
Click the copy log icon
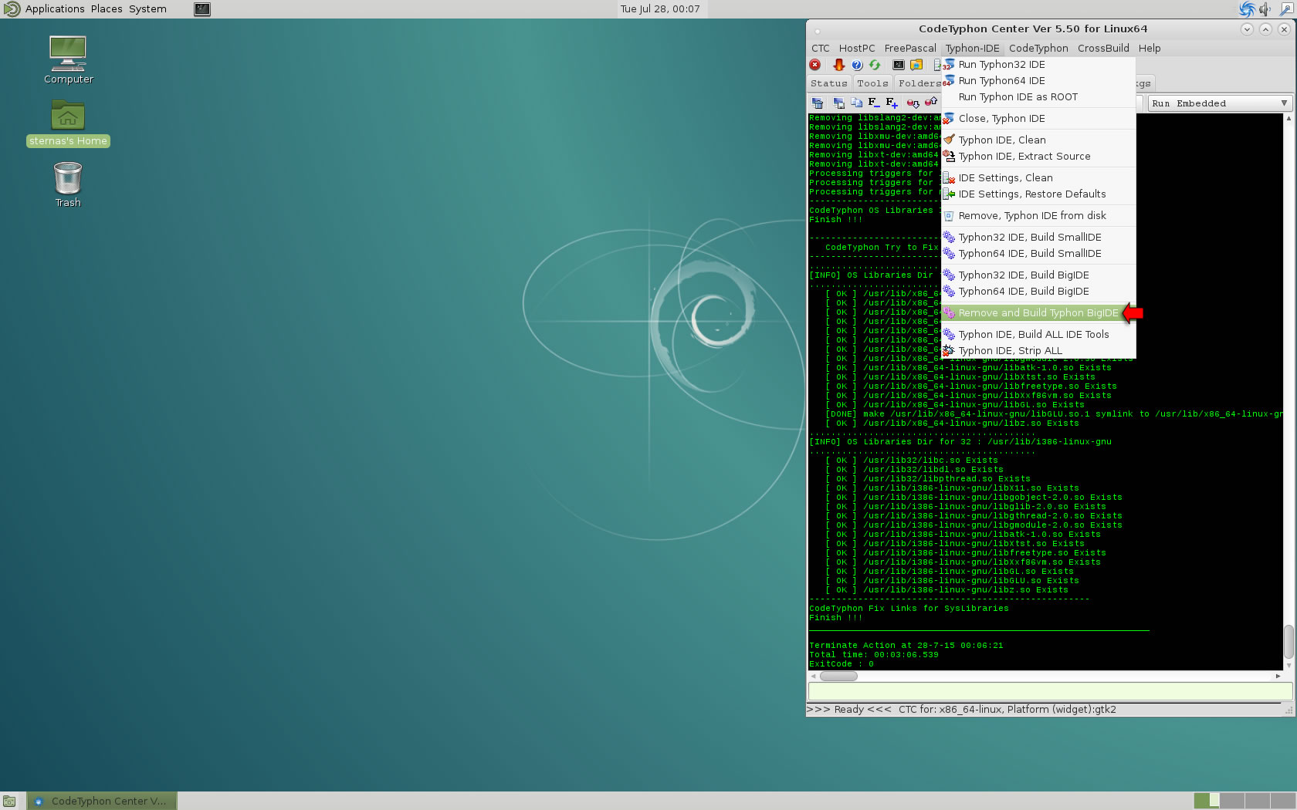coord(856,103)
